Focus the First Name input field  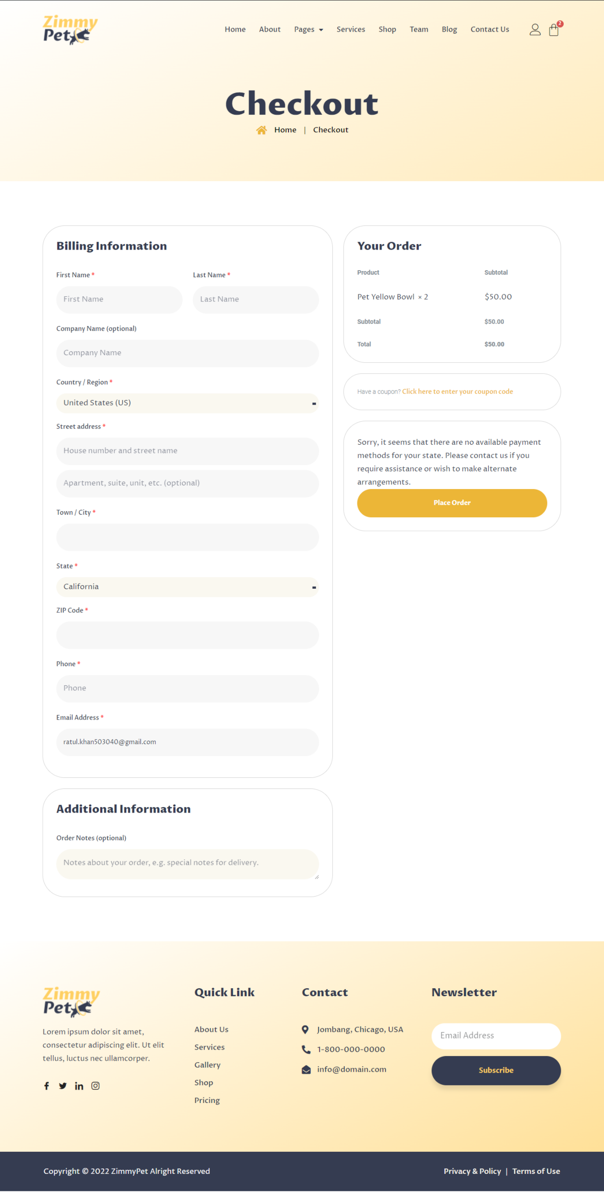click(x=119, y=299)
